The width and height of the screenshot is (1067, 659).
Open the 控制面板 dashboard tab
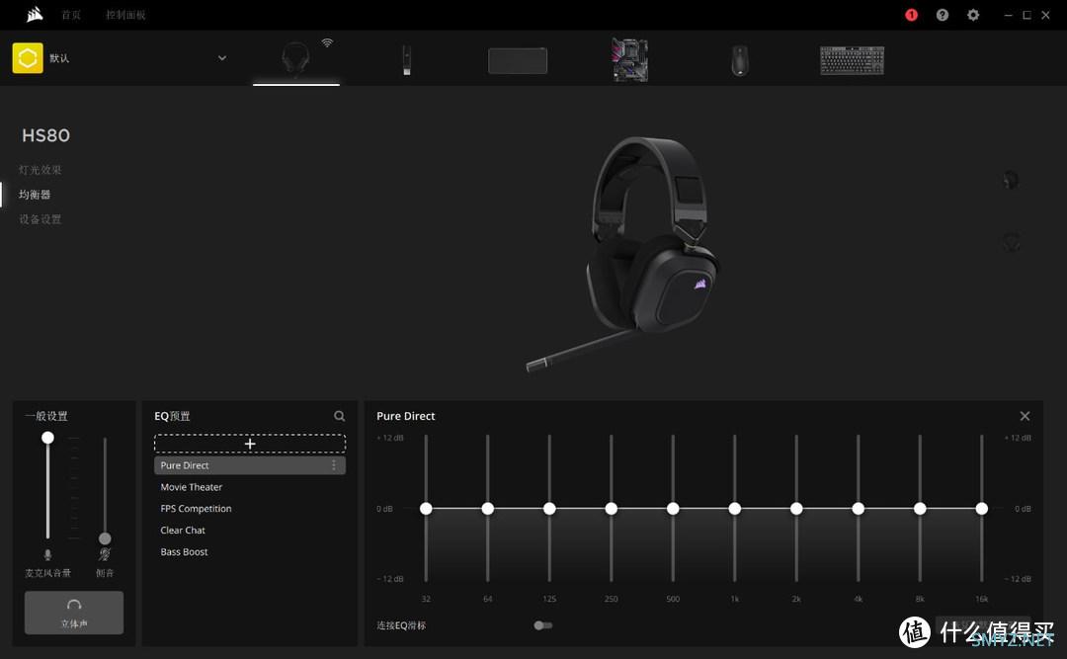click(x=125, y=15)
